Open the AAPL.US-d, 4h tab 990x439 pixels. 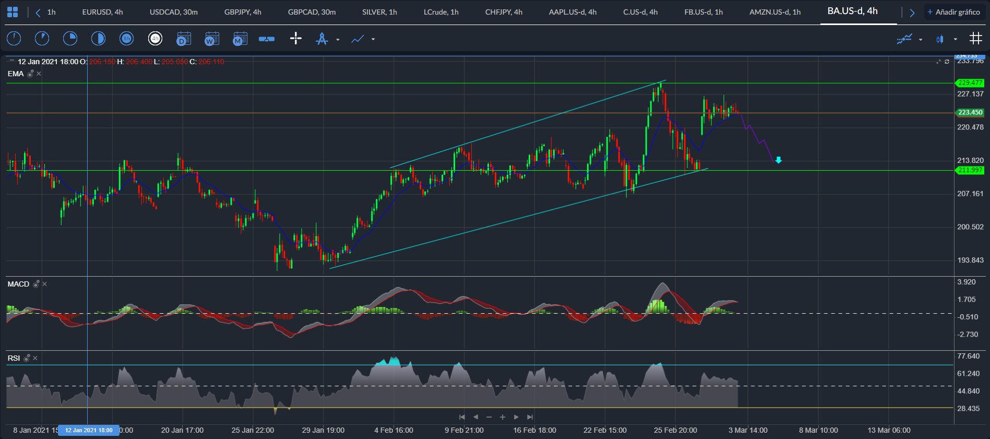tap(572, 12)
